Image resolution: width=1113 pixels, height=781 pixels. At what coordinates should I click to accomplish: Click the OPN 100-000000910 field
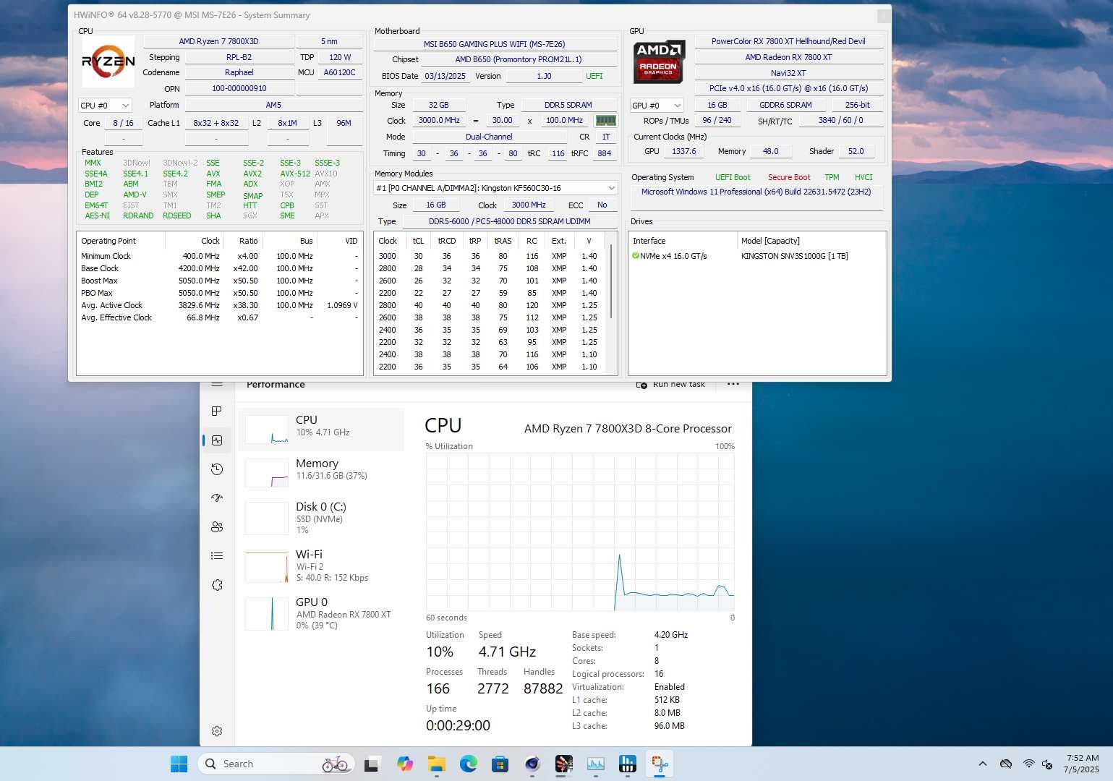239,88
